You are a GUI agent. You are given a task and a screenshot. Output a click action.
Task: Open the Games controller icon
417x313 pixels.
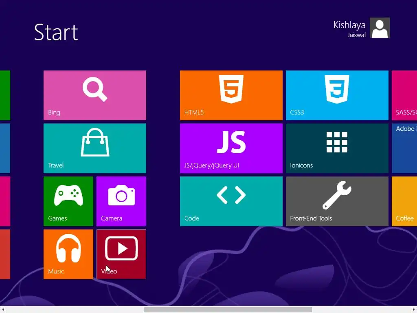tap(68, 195)
